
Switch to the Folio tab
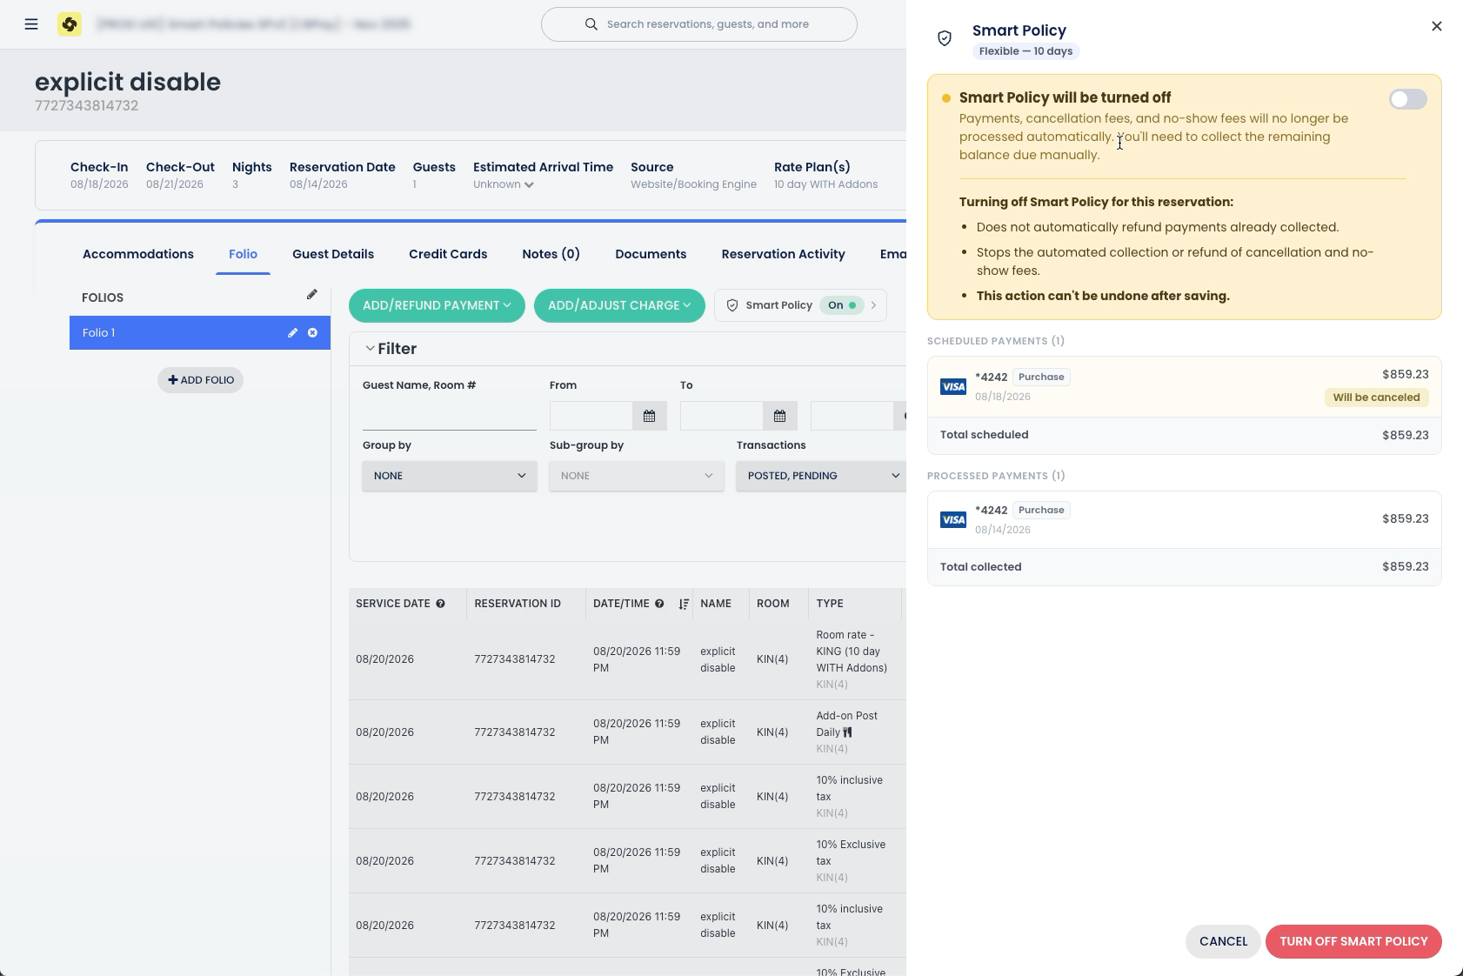(243, 254)
